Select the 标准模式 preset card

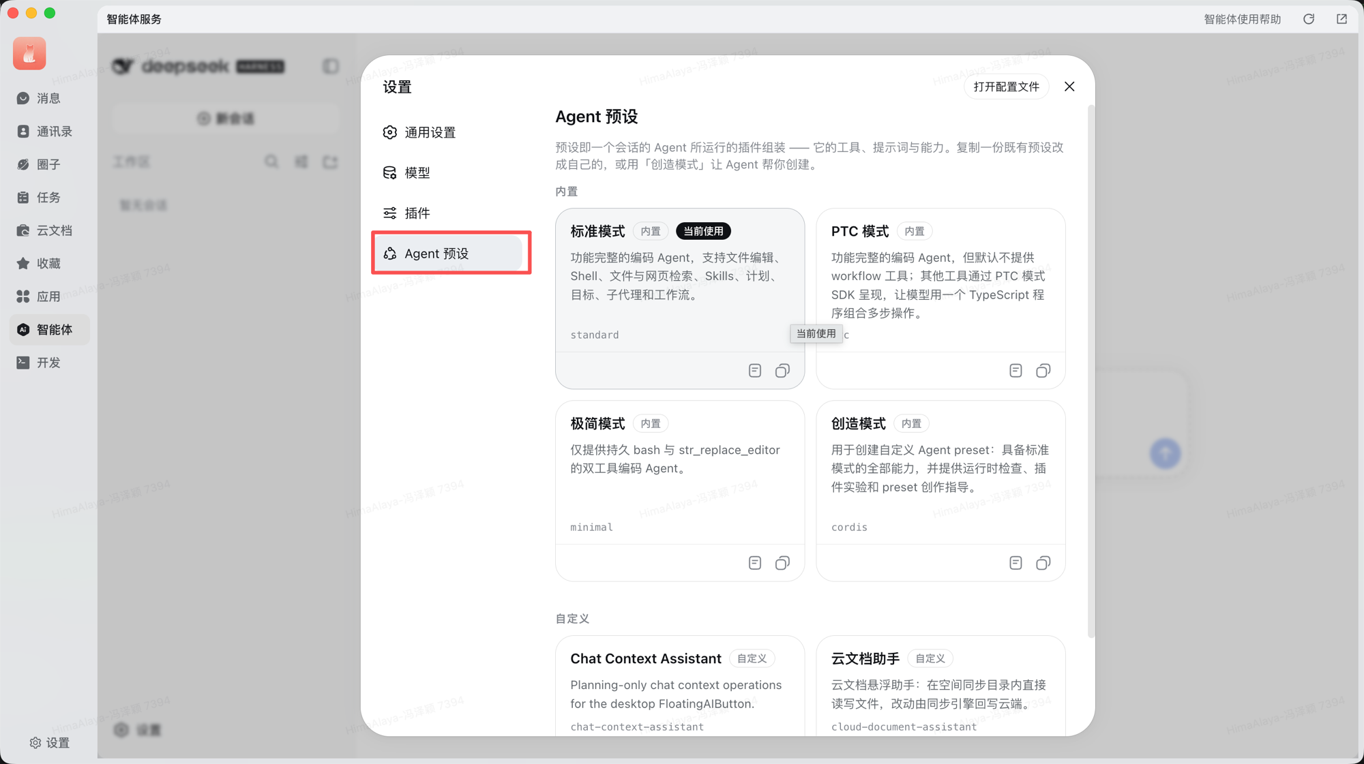[x=680, y=299]
